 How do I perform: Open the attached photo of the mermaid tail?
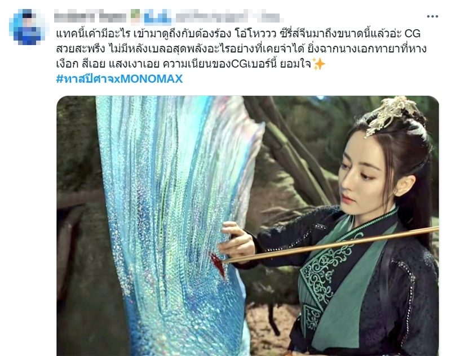247,225
